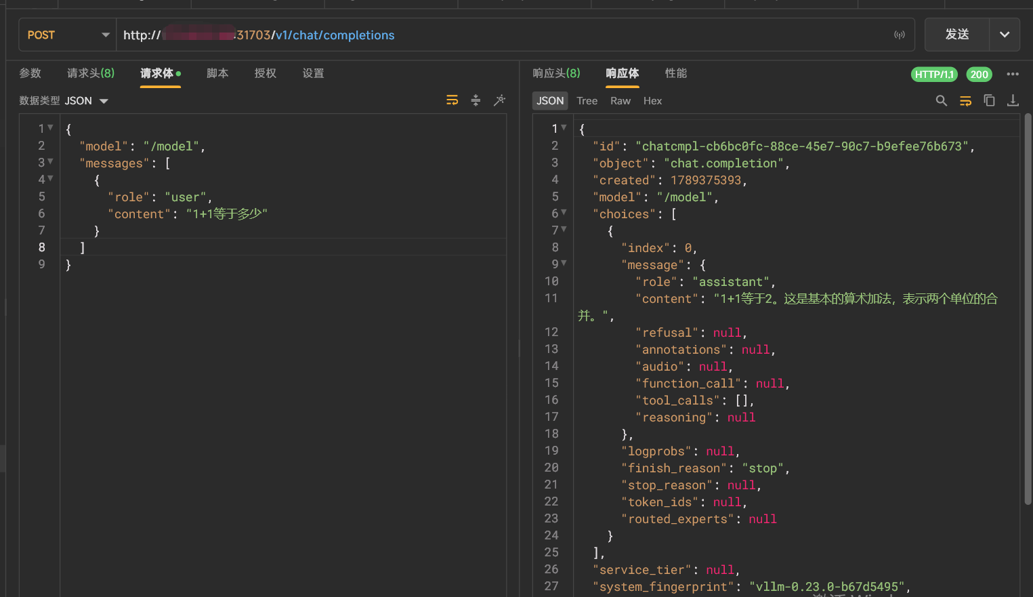Click the broadcast icon in URL bar
This screenshot has width=1033, height=597.
(x=900, y=35)
